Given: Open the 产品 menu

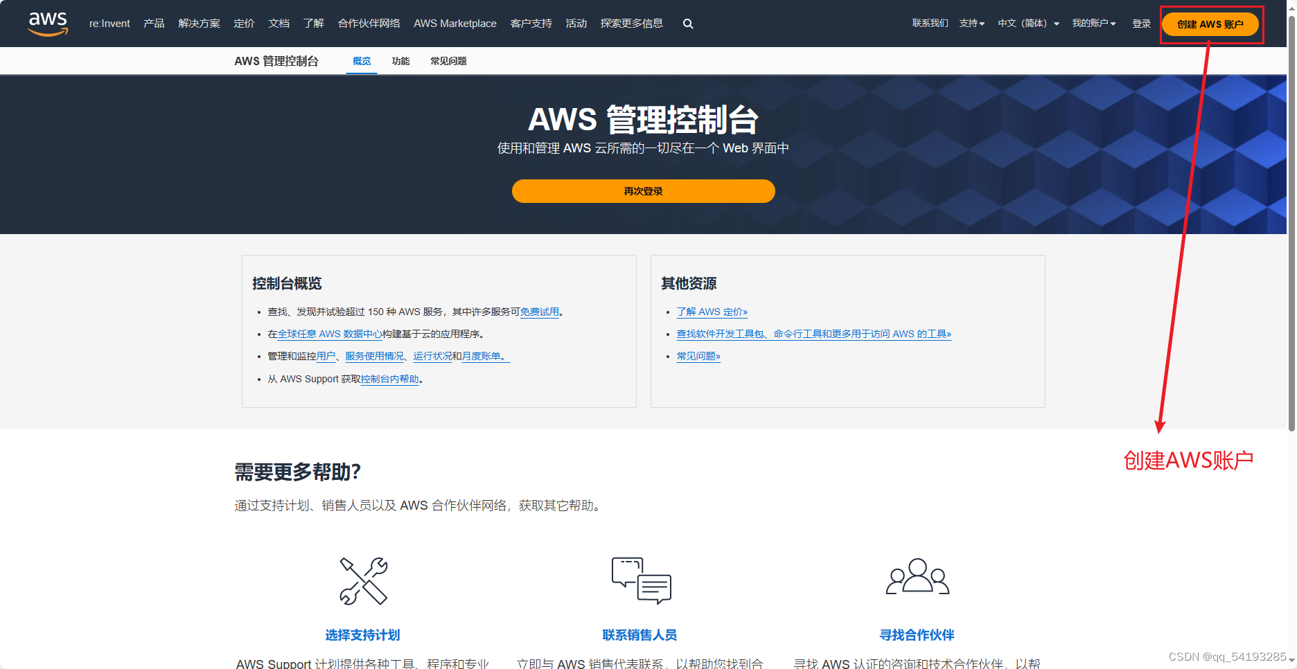Looking at the screenshot, I should pyautogui.click(x=154, y=24).
